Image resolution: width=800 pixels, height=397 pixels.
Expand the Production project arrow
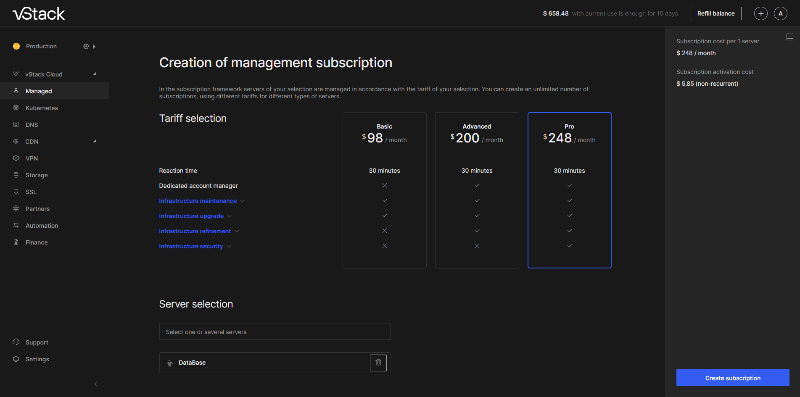(94, 47)
